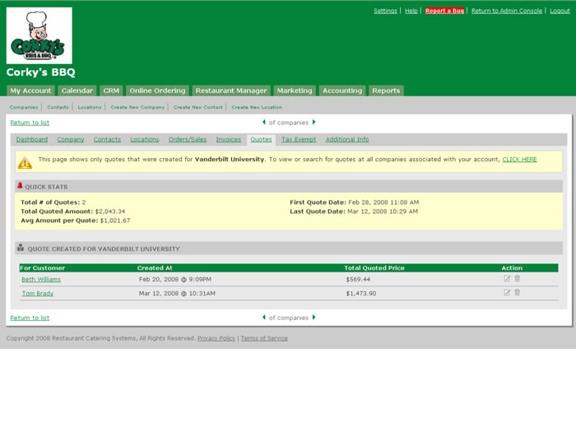576x432 pixels.
Task: Click the top Return to list link
Action: [x=30, y=123]
